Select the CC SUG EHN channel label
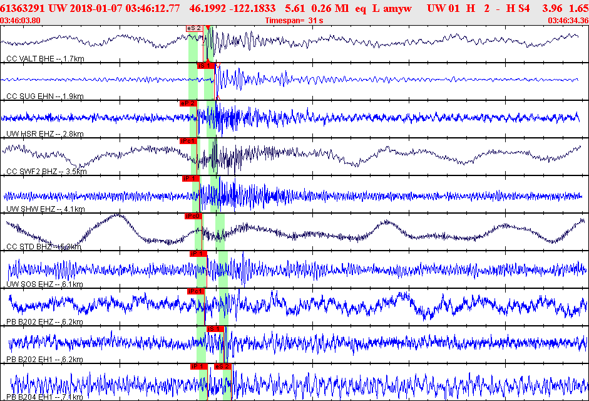 pos(44,96)
